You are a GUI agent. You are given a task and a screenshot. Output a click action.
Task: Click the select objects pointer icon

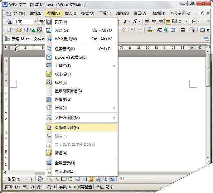[x=31, y=179]
